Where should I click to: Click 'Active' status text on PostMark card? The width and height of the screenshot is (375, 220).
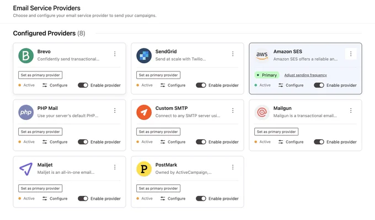click(x=147, y=199)
